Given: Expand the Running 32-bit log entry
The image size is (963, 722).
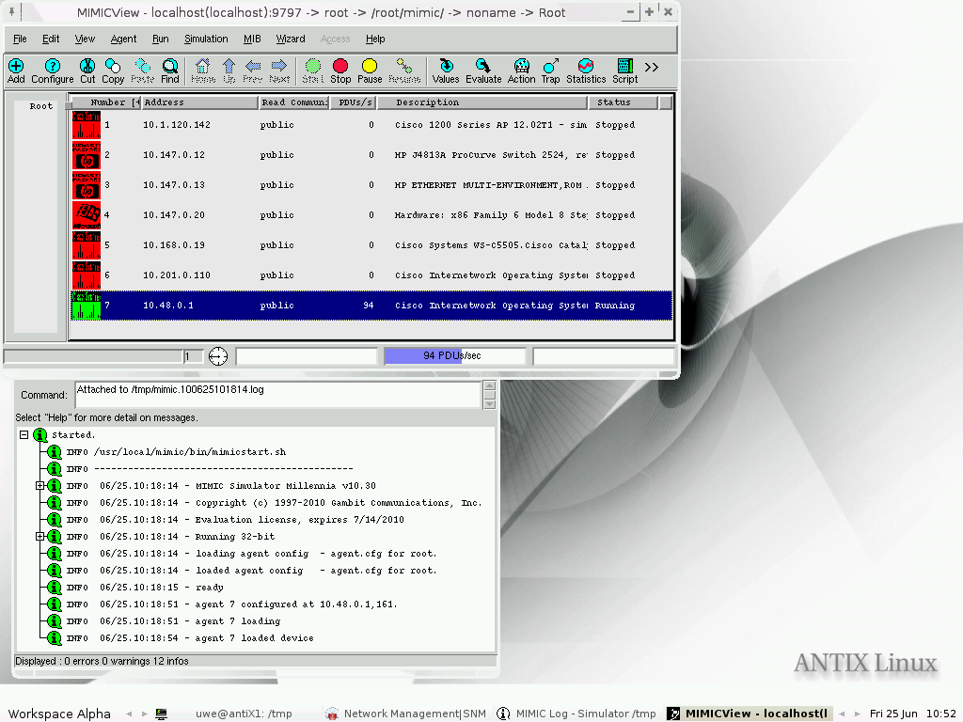Looking at the screenshot, I should click(39, 536).
